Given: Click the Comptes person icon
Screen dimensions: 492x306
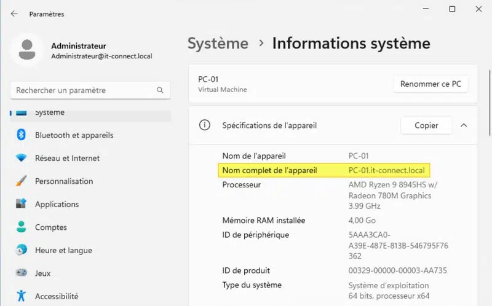Looking at the screenshot, I should 21,227.
